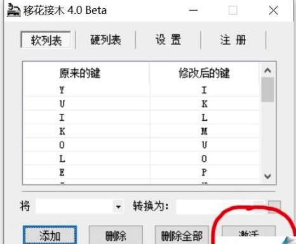
Task: Minimize the 移花接木 window
Action: [x=193, y=10]
